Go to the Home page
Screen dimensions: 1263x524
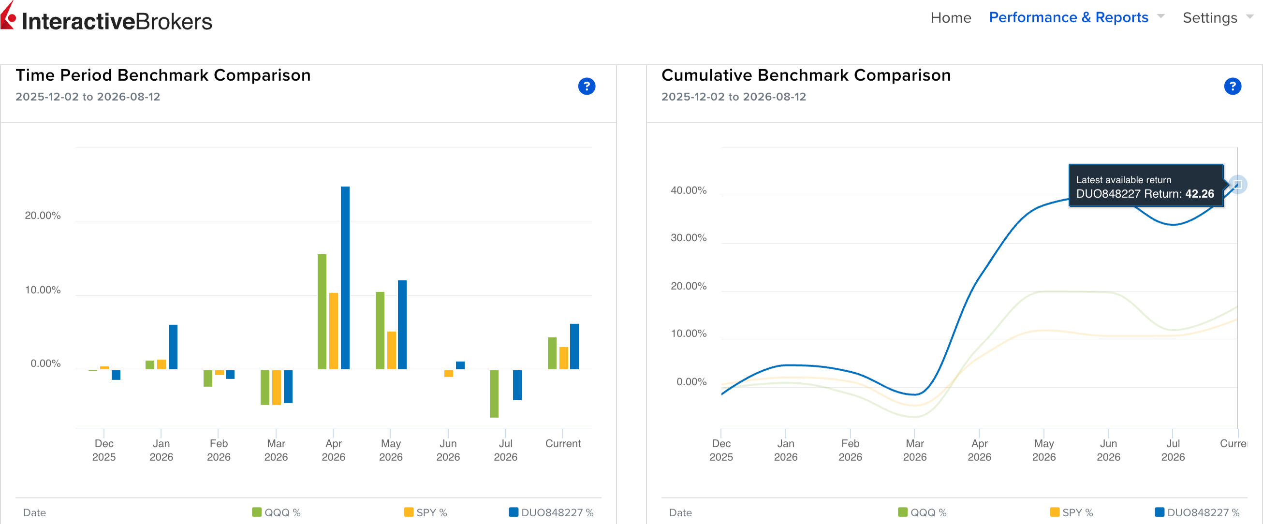click(950, 18)
